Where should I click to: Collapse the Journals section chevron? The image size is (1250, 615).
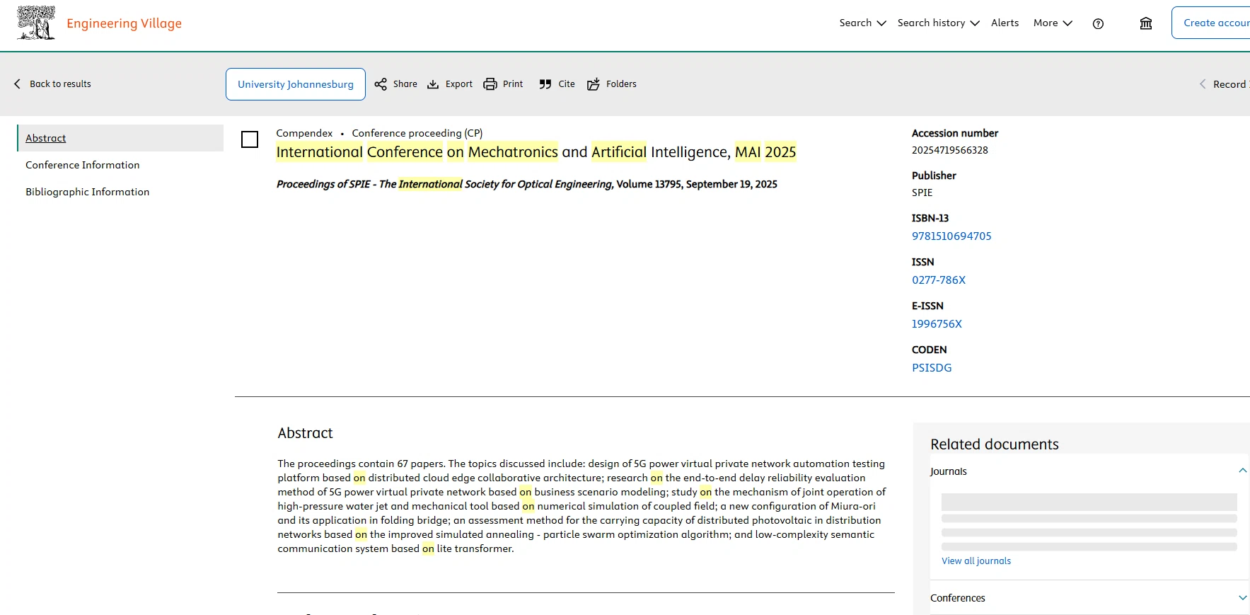point(1242,471)
